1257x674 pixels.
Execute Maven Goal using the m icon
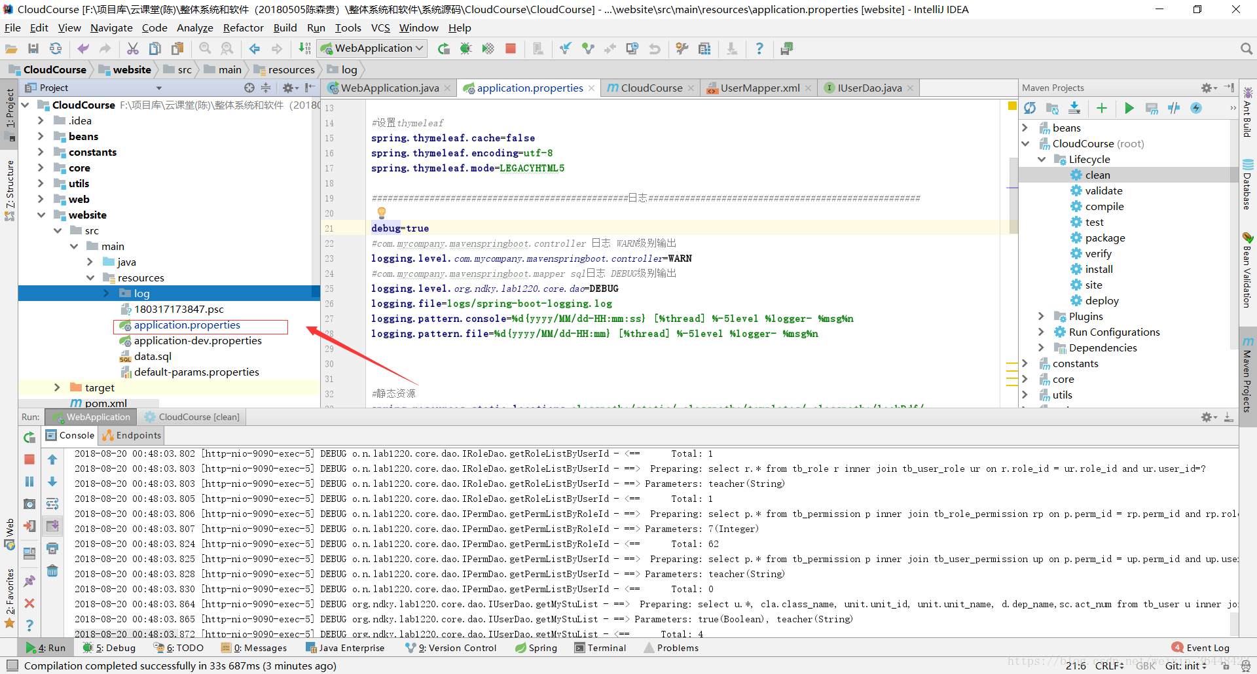click(1151, 108)
